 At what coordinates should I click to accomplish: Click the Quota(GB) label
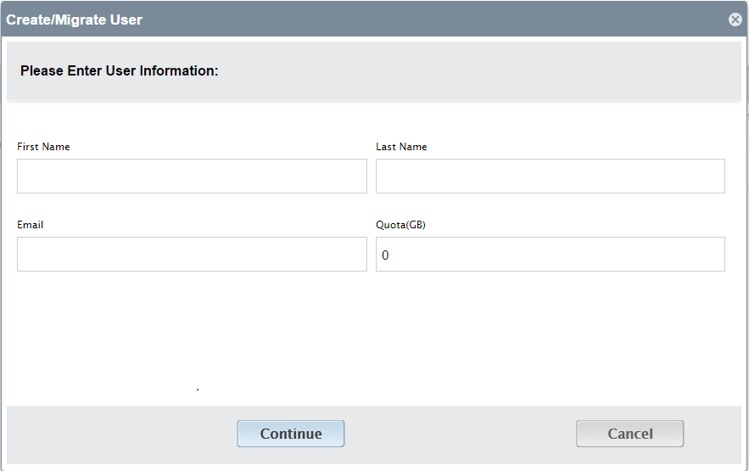(400, 225)
